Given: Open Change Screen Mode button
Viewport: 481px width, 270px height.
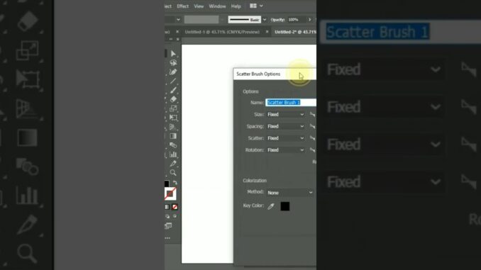Looking at the screenshot, I should click(x=168, y=226).
